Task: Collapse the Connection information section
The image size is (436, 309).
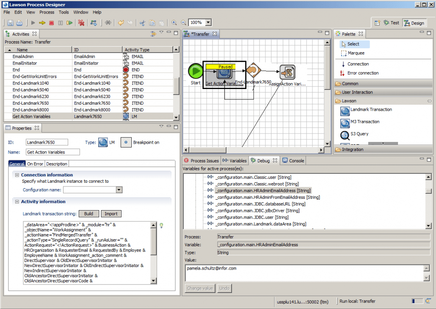Action: click(x=17, y=175)
